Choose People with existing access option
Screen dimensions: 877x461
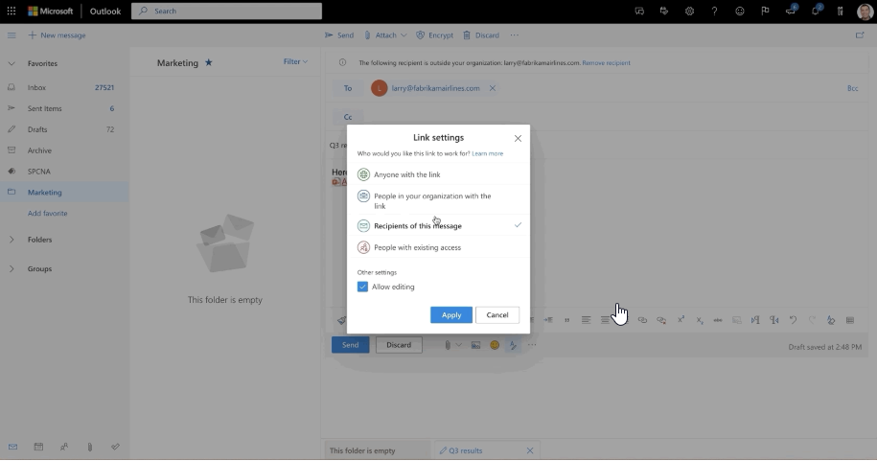(417, 247)
